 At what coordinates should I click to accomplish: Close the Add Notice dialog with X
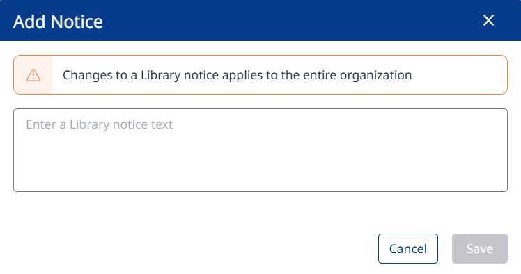coord(488,20)
